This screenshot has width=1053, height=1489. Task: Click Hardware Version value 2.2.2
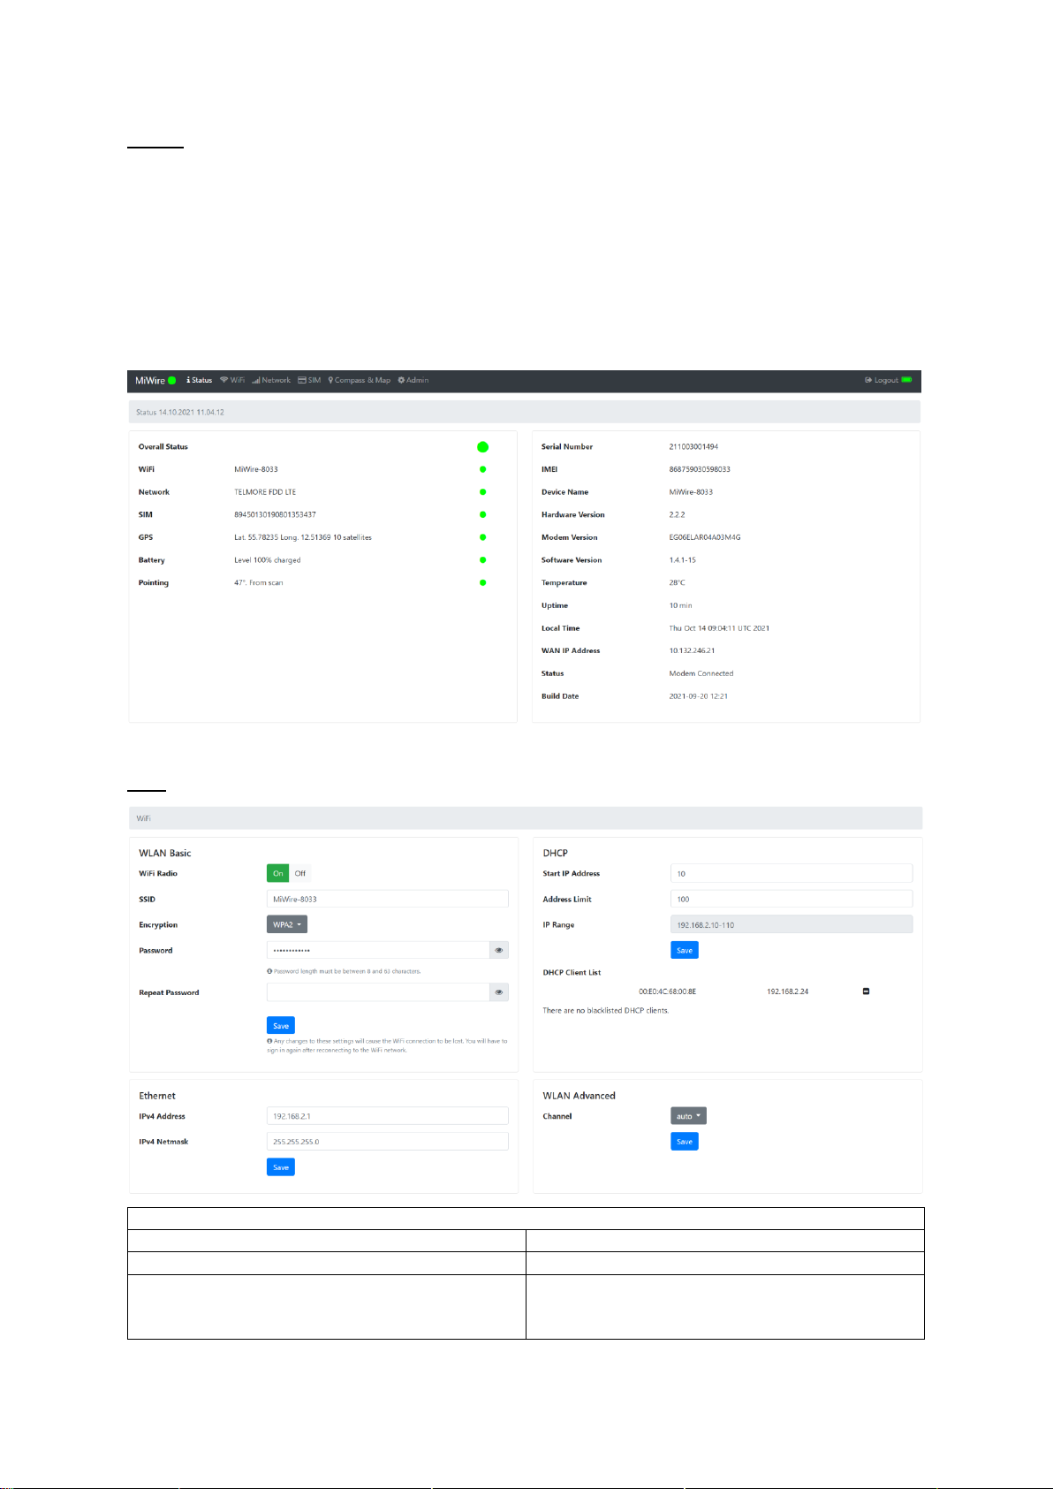677,514
